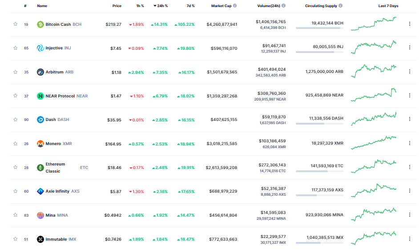The image size is (419, 250).
Task: Star Monero in the watchlist column
Action: pyautogui.click(x=16, y=144)
